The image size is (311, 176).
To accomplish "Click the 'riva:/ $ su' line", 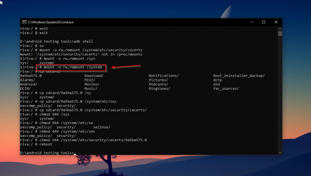I will coord(32,46).
